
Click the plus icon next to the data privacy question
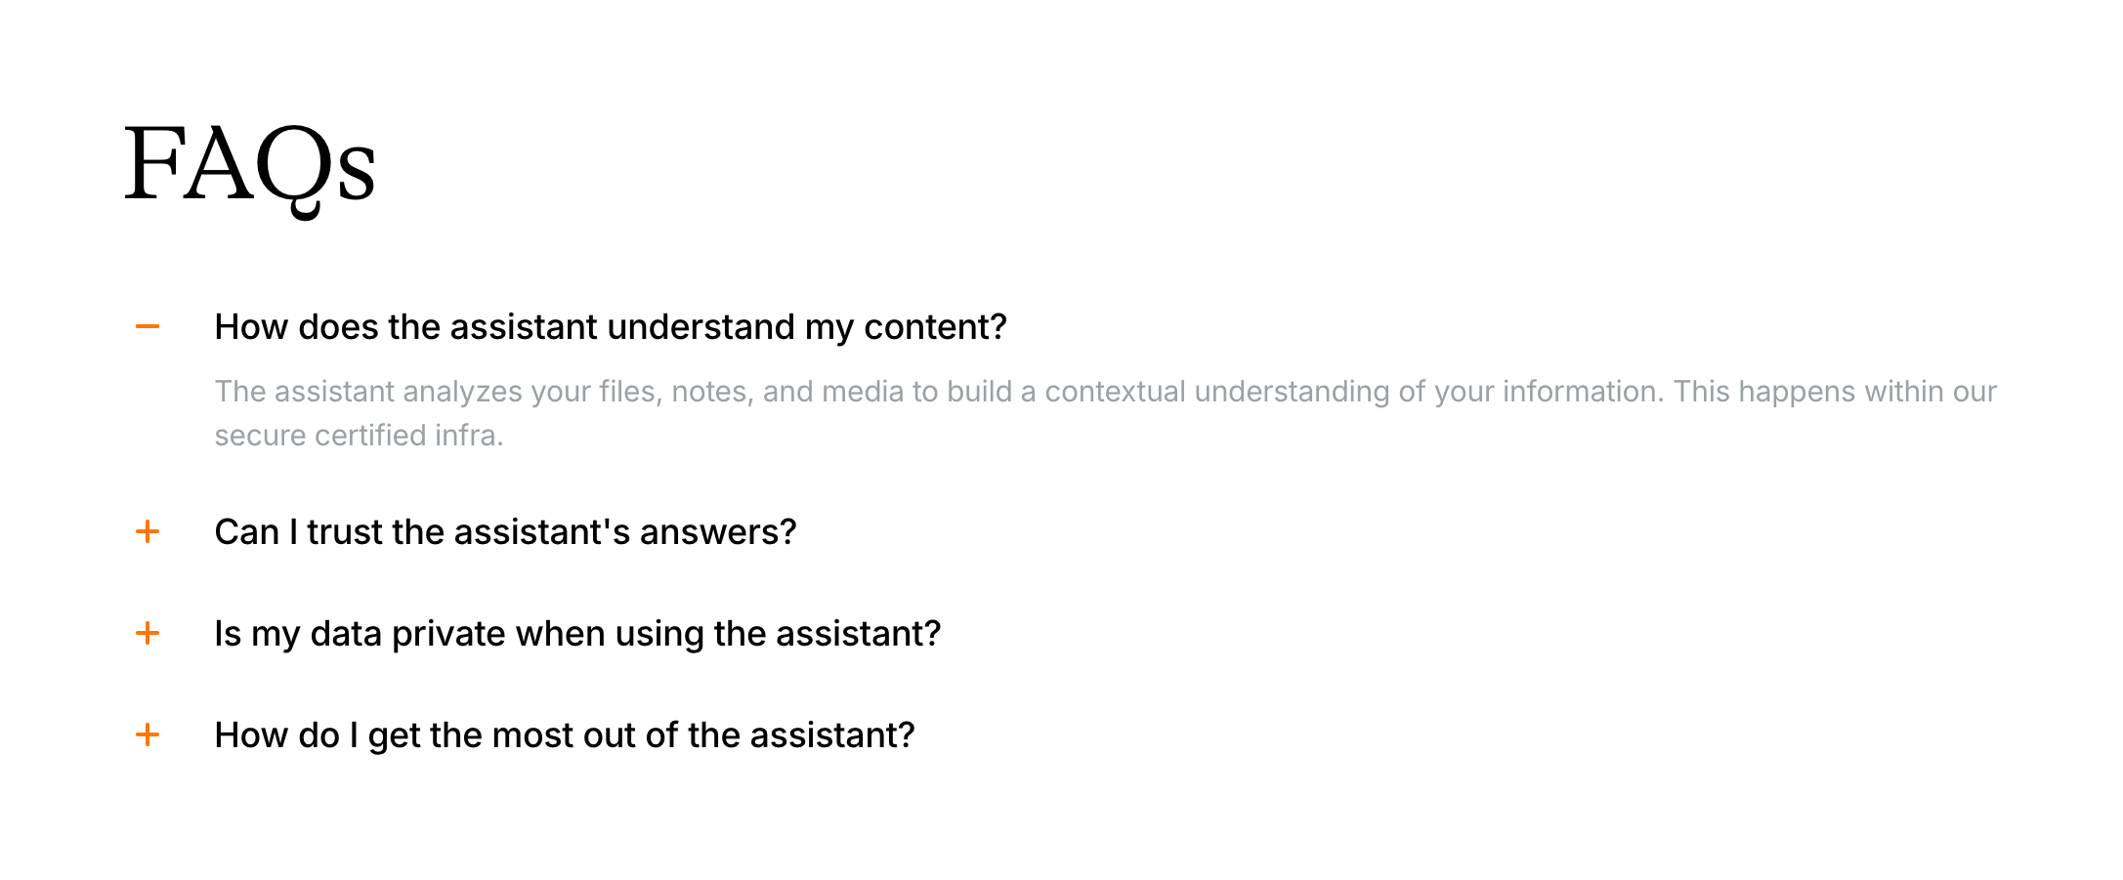(148, 633)
